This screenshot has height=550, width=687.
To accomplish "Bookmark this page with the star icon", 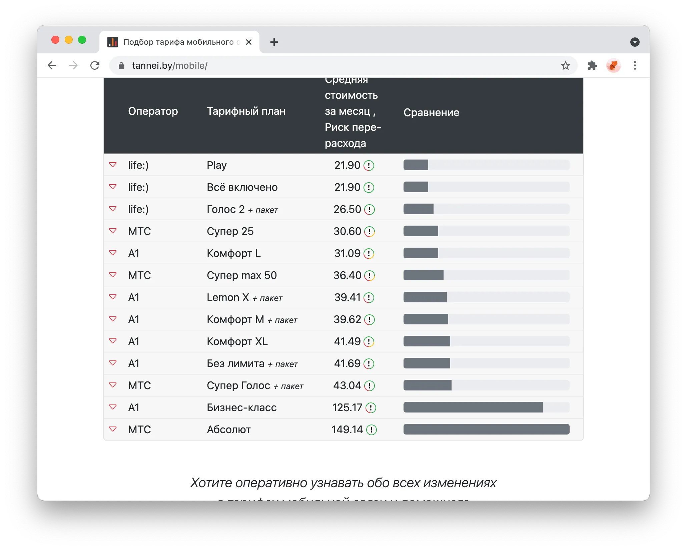I will coord(565,65).
